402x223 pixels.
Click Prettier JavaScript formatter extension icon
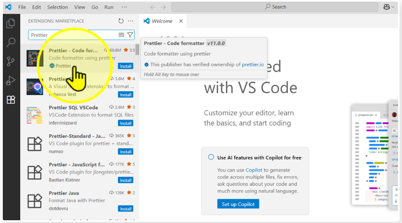(35, 172)
